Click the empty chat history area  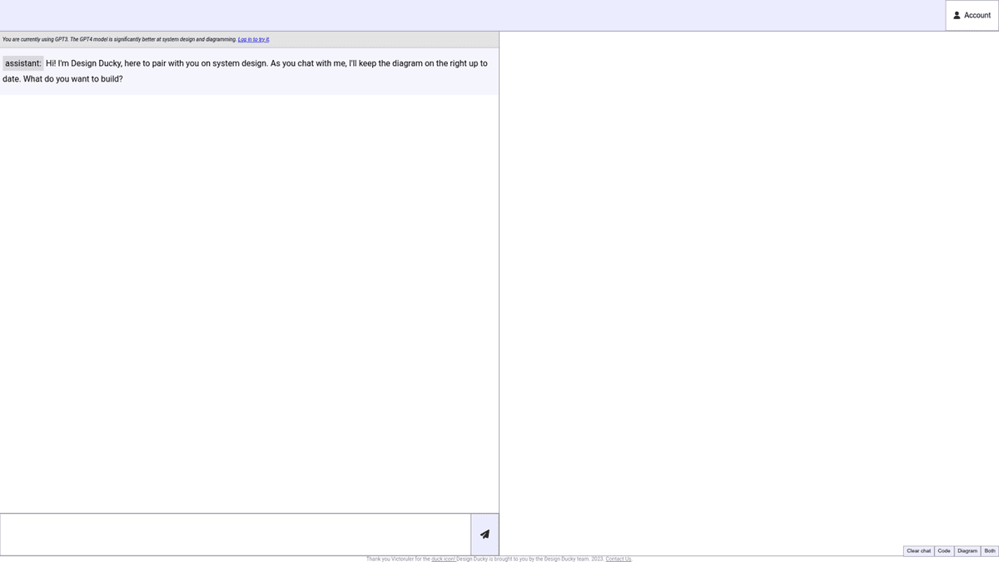pyautogui.click(x=250, y=300)
